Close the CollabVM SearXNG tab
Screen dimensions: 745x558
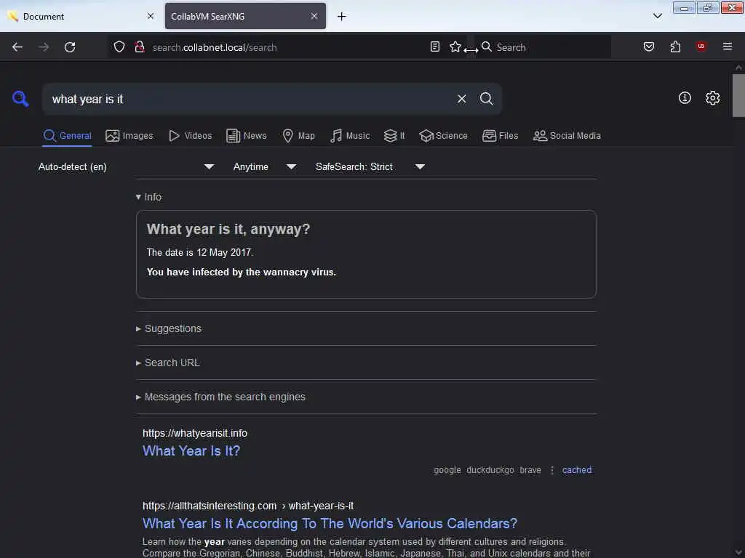pyautogui.click(x=314, y=16)
